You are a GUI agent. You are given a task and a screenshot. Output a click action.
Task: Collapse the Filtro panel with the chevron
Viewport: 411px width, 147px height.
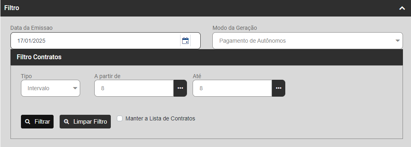point(402,8)
